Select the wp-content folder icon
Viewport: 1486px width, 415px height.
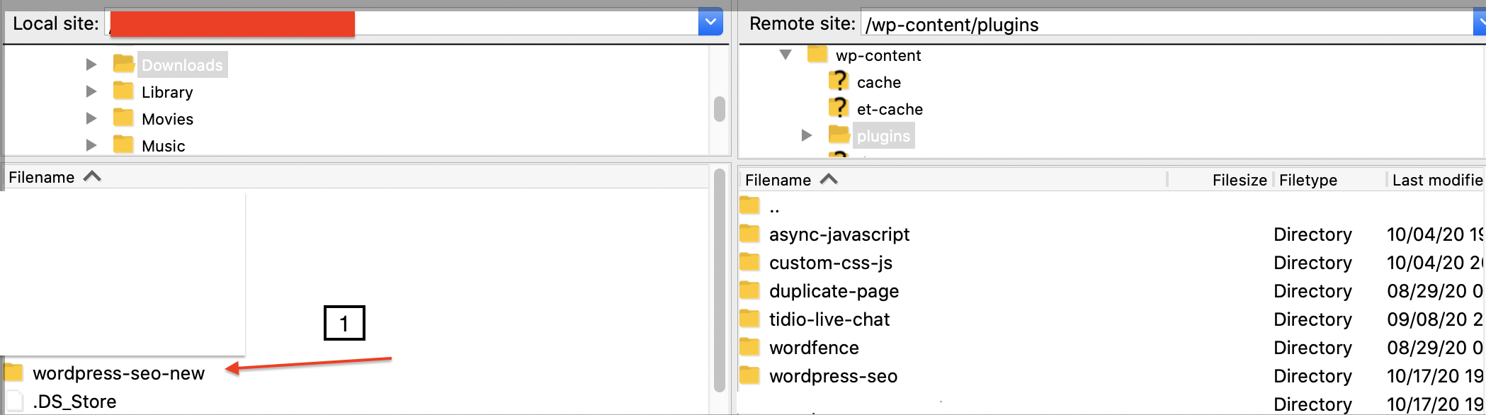817,54
